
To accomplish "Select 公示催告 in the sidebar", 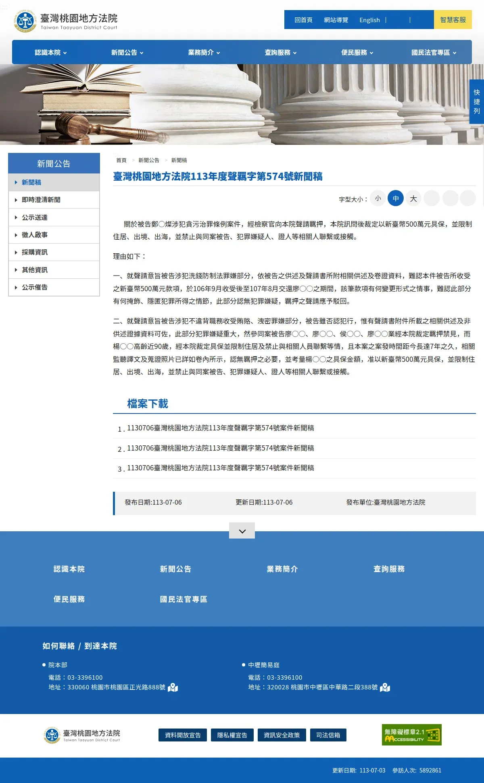I will 54,287.
